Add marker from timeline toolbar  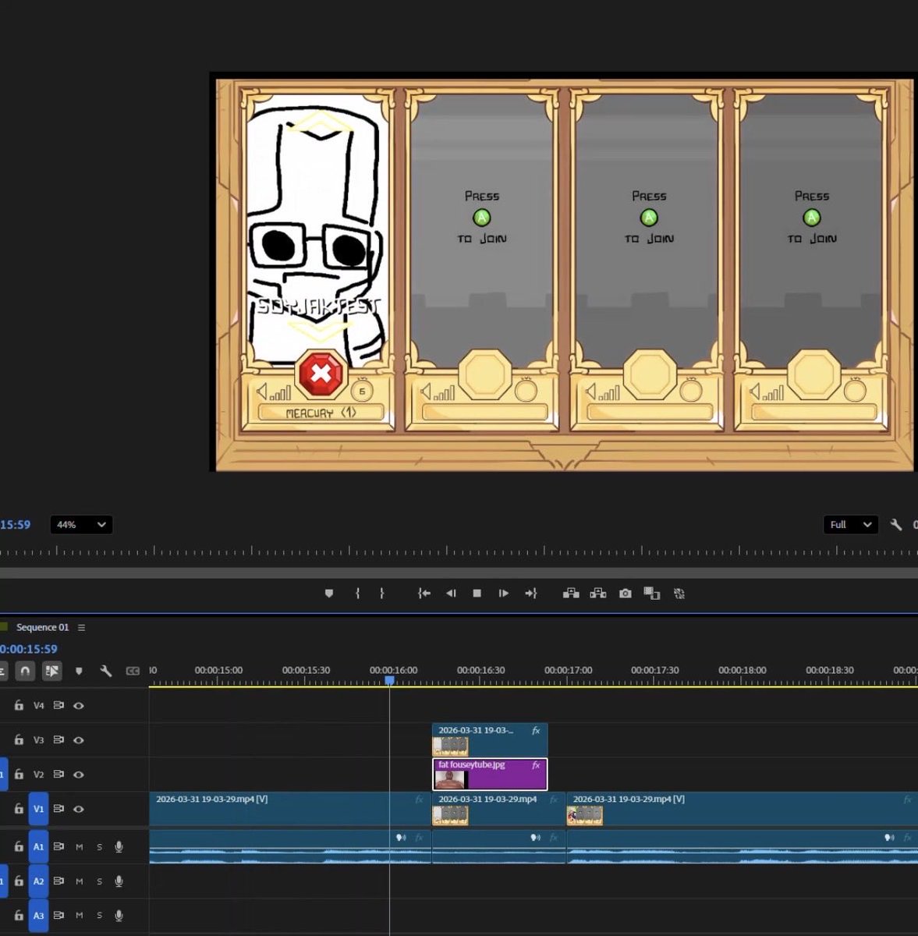coord(79,671)
